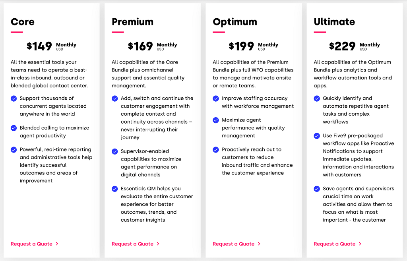
Task: Click checkmark next to "Add, switch and continue"
Action: coord(115,98)
